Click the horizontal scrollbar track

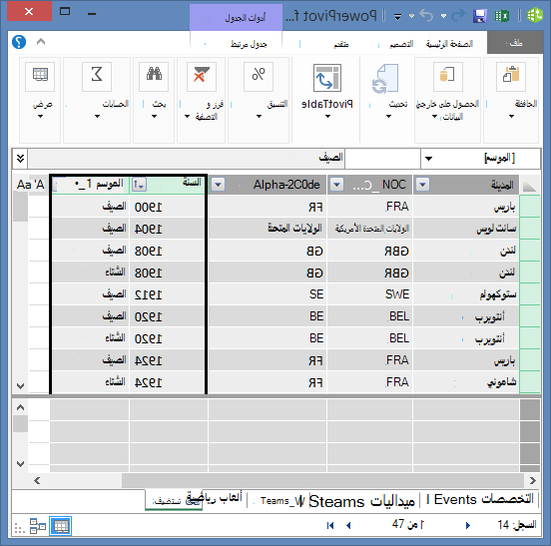tap(323, 480)
